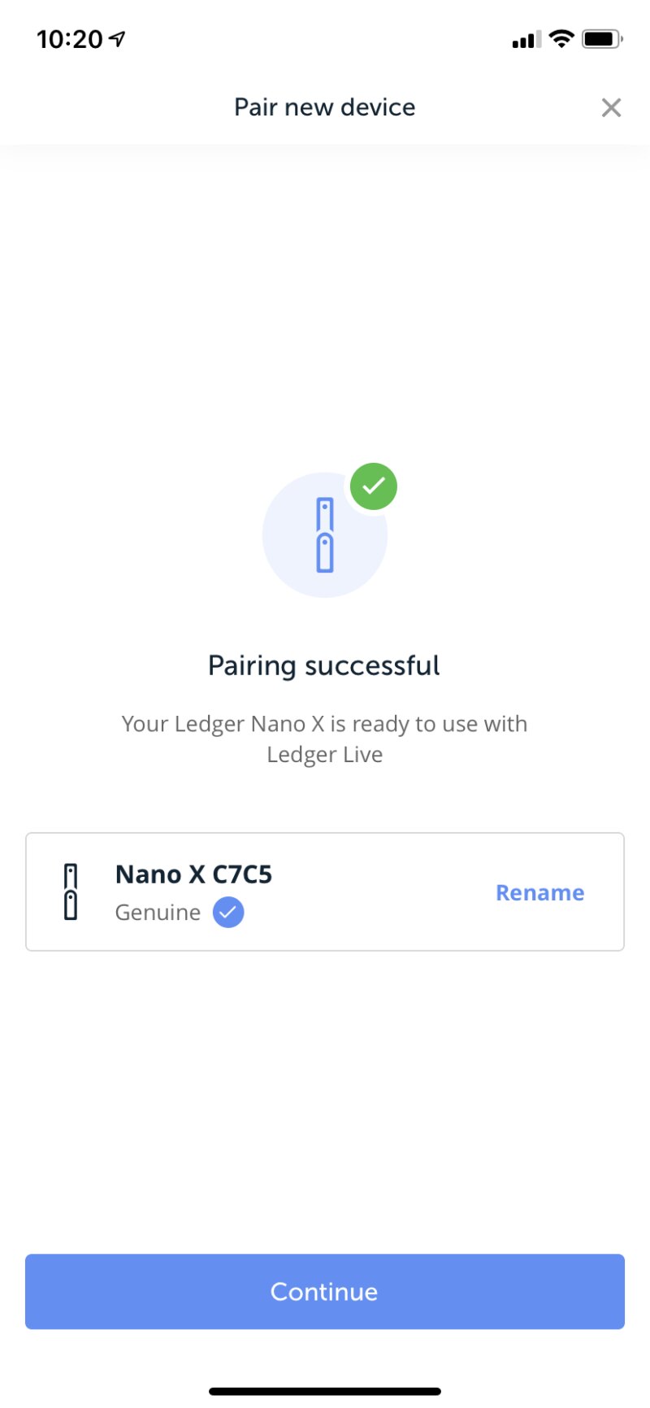Tap the location arrow beside the time

pyautogui.click(x=118, y=38)
